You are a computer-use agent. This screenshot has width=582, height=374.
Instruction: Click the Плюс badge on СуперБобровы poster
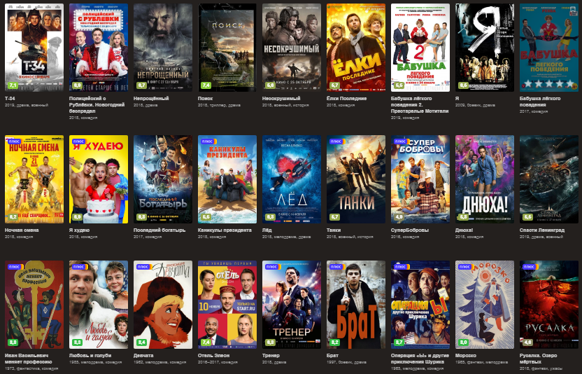pos(401,141)
